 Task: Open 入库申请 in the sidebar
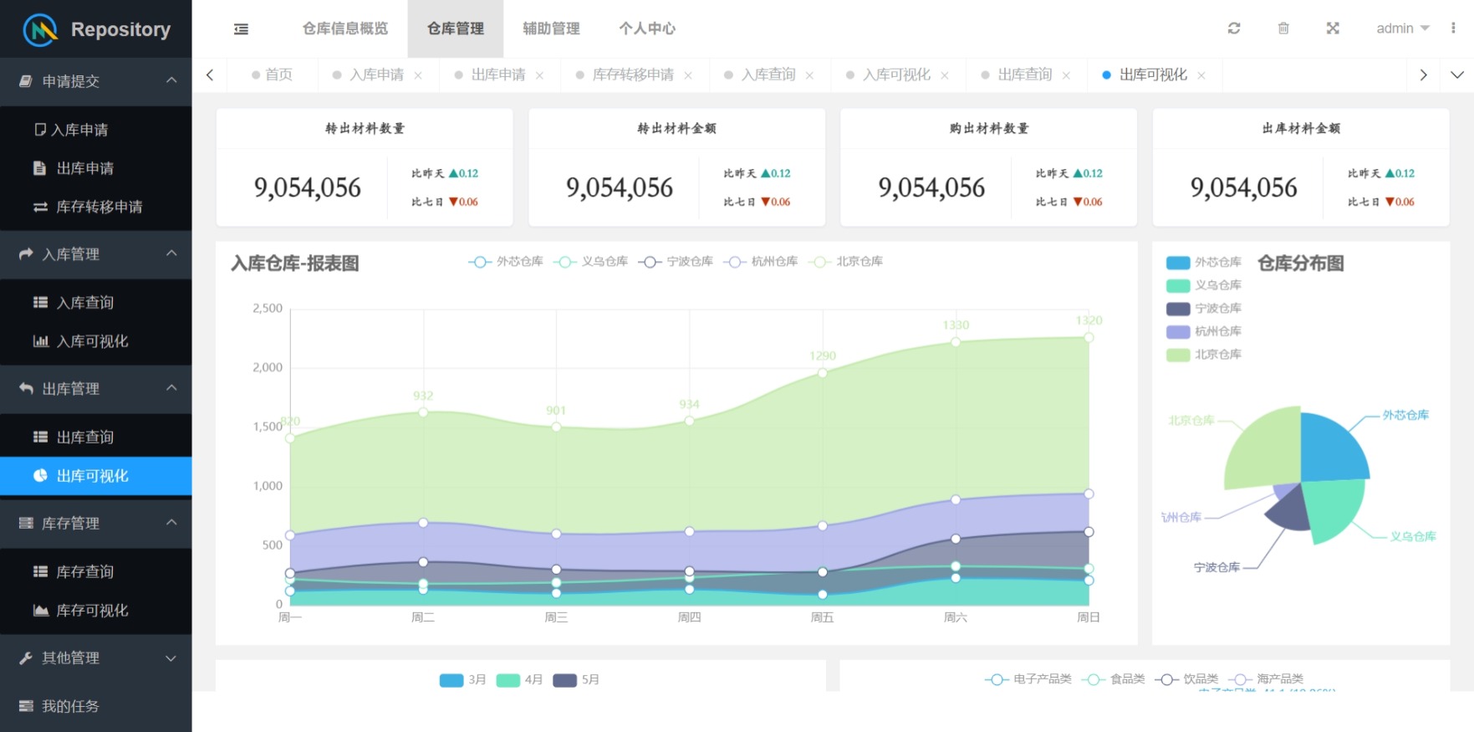[95, 130]
